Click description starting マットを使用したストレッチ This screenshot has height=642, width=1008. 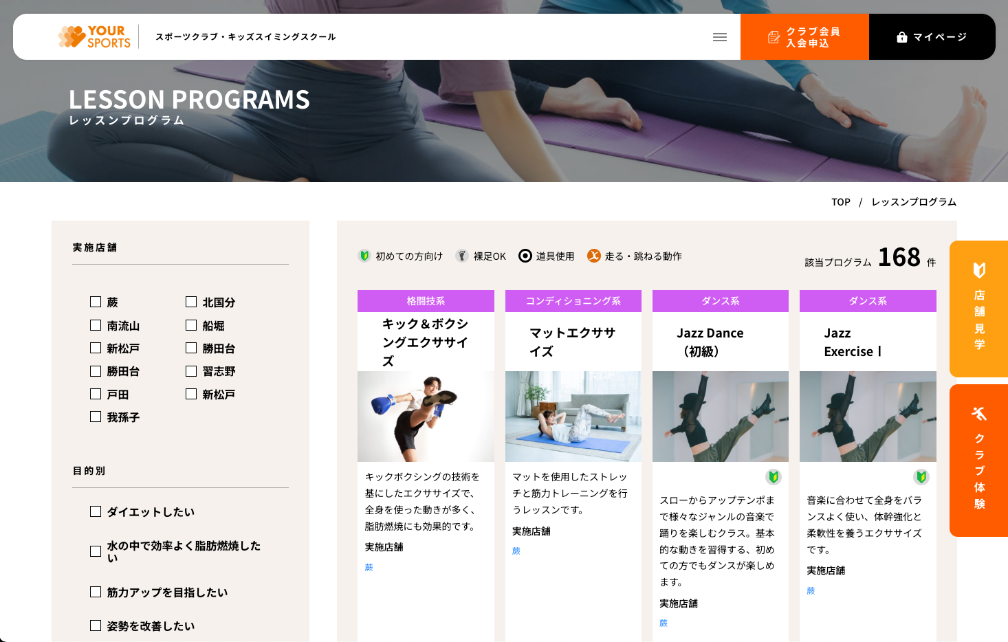click(x=570, y=493)
